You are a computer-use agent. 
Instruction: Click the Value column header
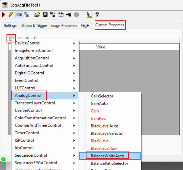136,47
